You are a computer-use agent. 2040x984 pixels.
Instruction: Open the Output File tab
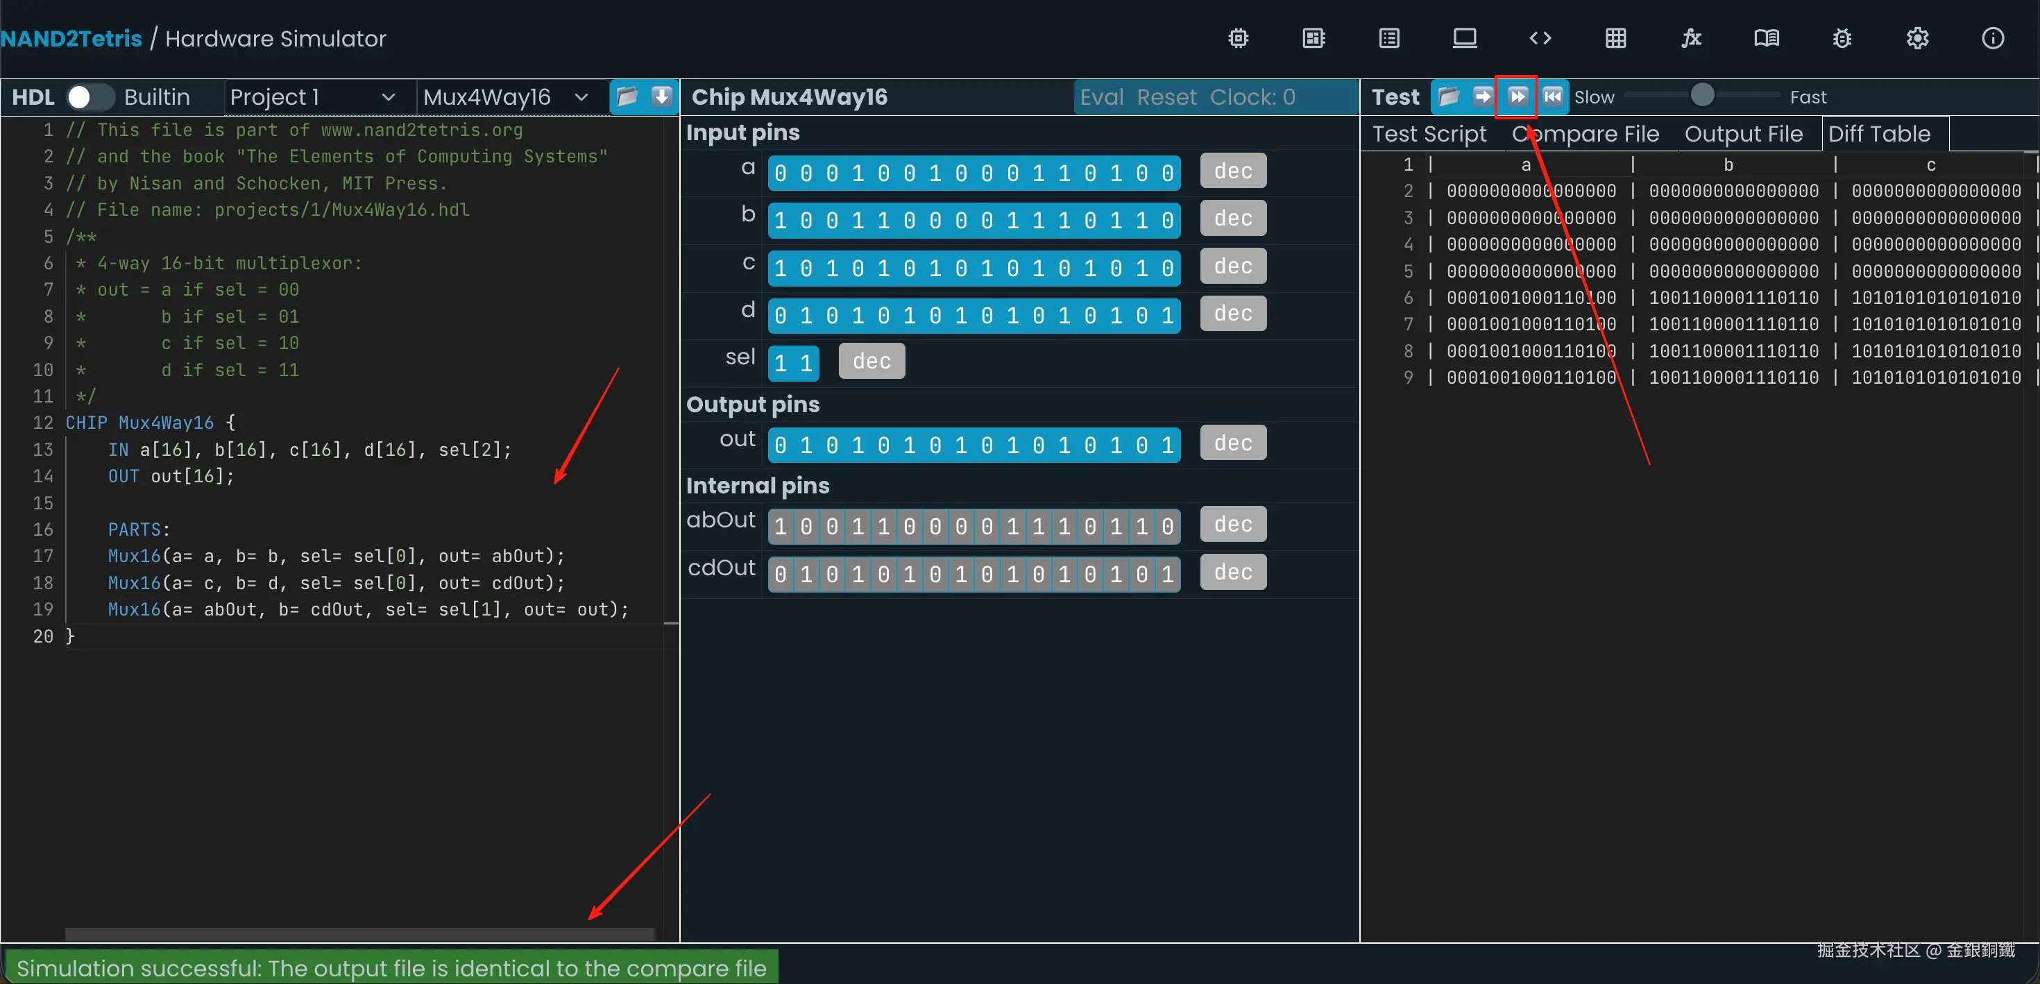(x=1743, y=134)
